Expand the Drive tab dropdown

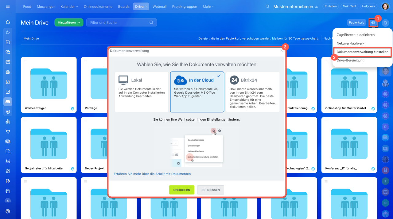coord(141,6)
